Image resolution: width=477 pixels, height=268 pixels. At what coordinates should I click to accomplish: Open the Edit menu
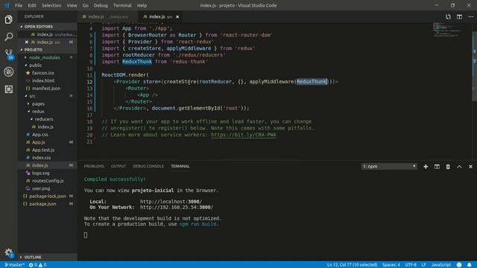click(32, 5)
